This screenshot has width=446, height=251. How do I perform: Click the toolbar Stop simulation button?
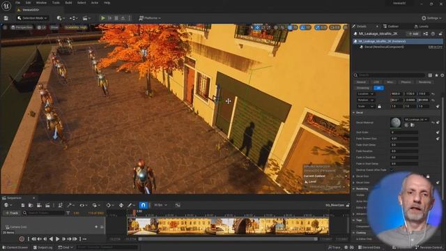pyautogui.click(x=116, y=18)
